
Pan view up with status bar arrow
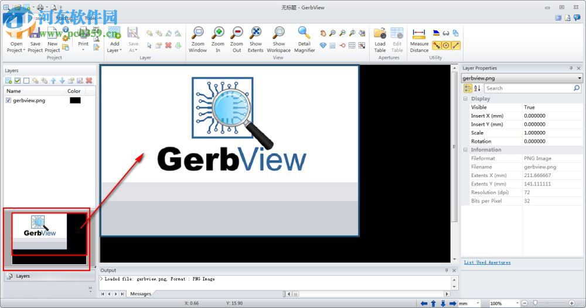pyautogui.click(x=434, y=303)
